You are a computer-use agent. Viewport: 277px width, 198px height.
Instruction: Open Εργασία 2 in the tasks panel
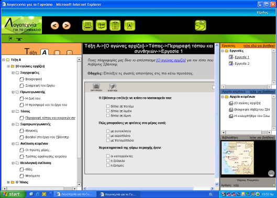coord(242,63)
